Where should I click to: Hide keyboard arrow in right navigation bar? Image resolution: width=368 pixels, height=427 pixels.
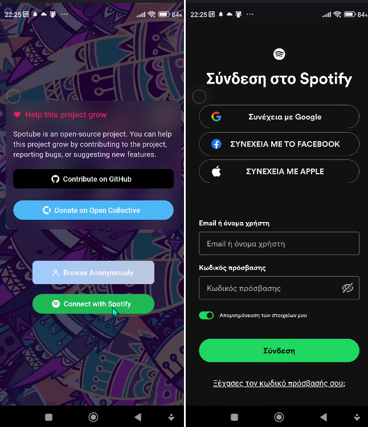tap(357, 417)
